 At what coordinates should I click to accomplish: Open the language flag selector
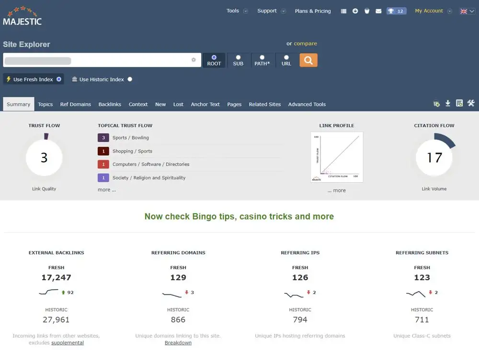(x=467, y=11)
